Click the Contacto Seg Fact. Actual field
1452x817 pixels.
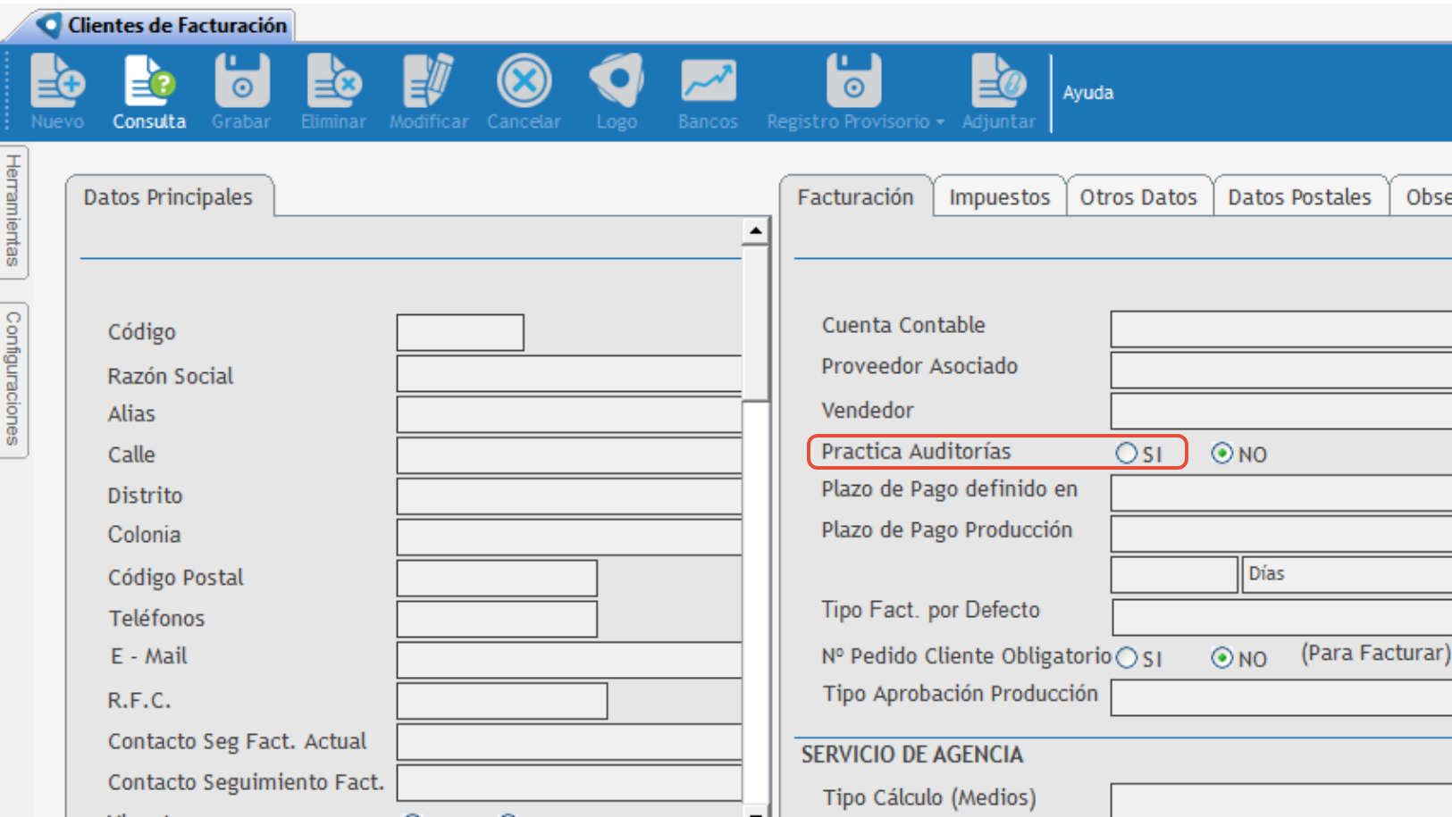(x=569, y=742)
